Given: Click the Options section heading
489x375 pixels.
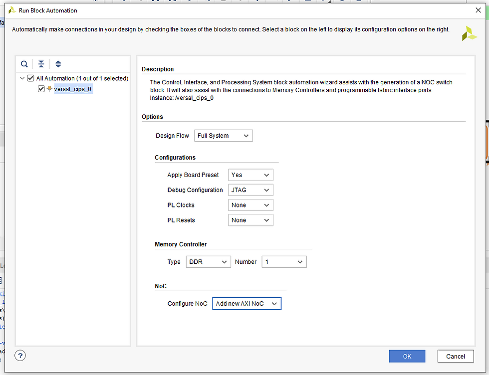Looking at the screenshot, I should (153, 117).
